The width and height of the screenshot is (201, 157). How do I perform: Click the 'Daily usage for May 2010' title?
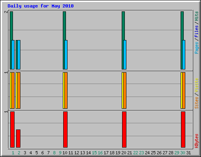[40, 6]
